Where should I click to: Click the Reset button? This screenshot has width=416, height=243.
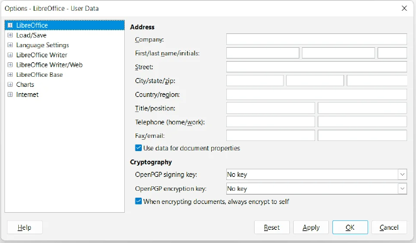tap(272, 227)
